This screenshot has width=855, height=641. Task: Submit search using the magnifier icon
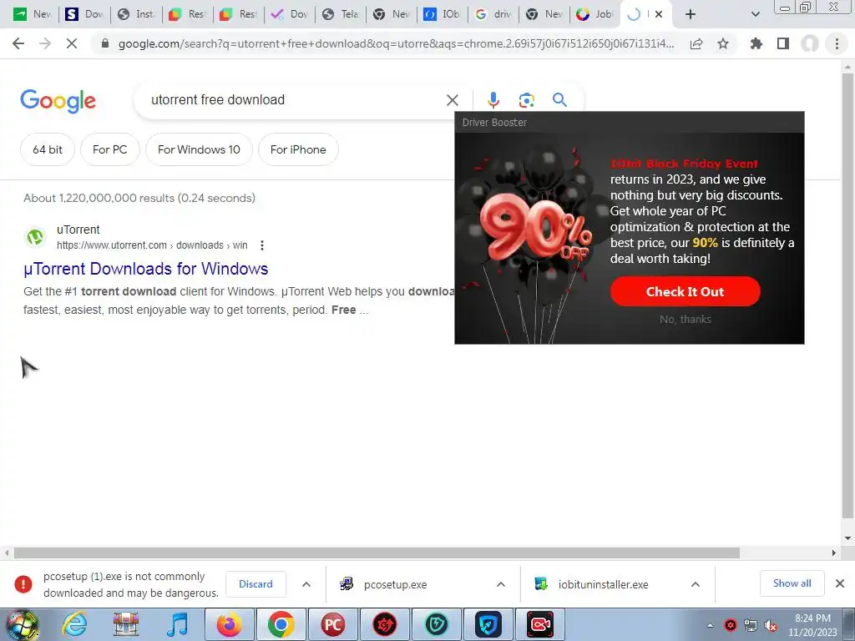559,100
